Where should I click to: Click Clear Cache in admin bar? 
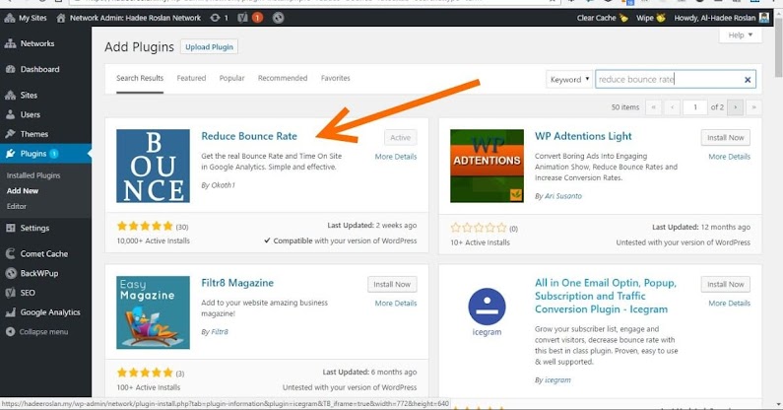point(602,18)
